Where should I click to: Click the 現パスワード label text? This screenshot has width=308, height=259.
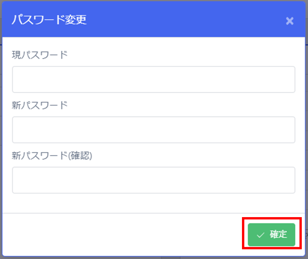[x=40, y=55]
